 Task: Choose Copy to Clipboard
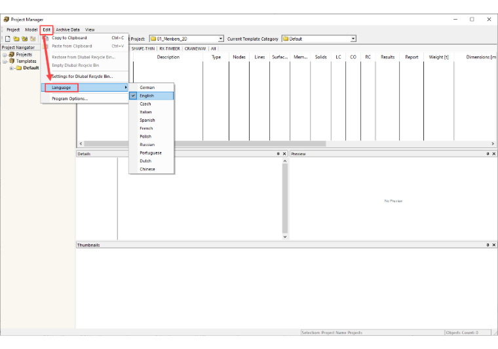pos(85,38)
